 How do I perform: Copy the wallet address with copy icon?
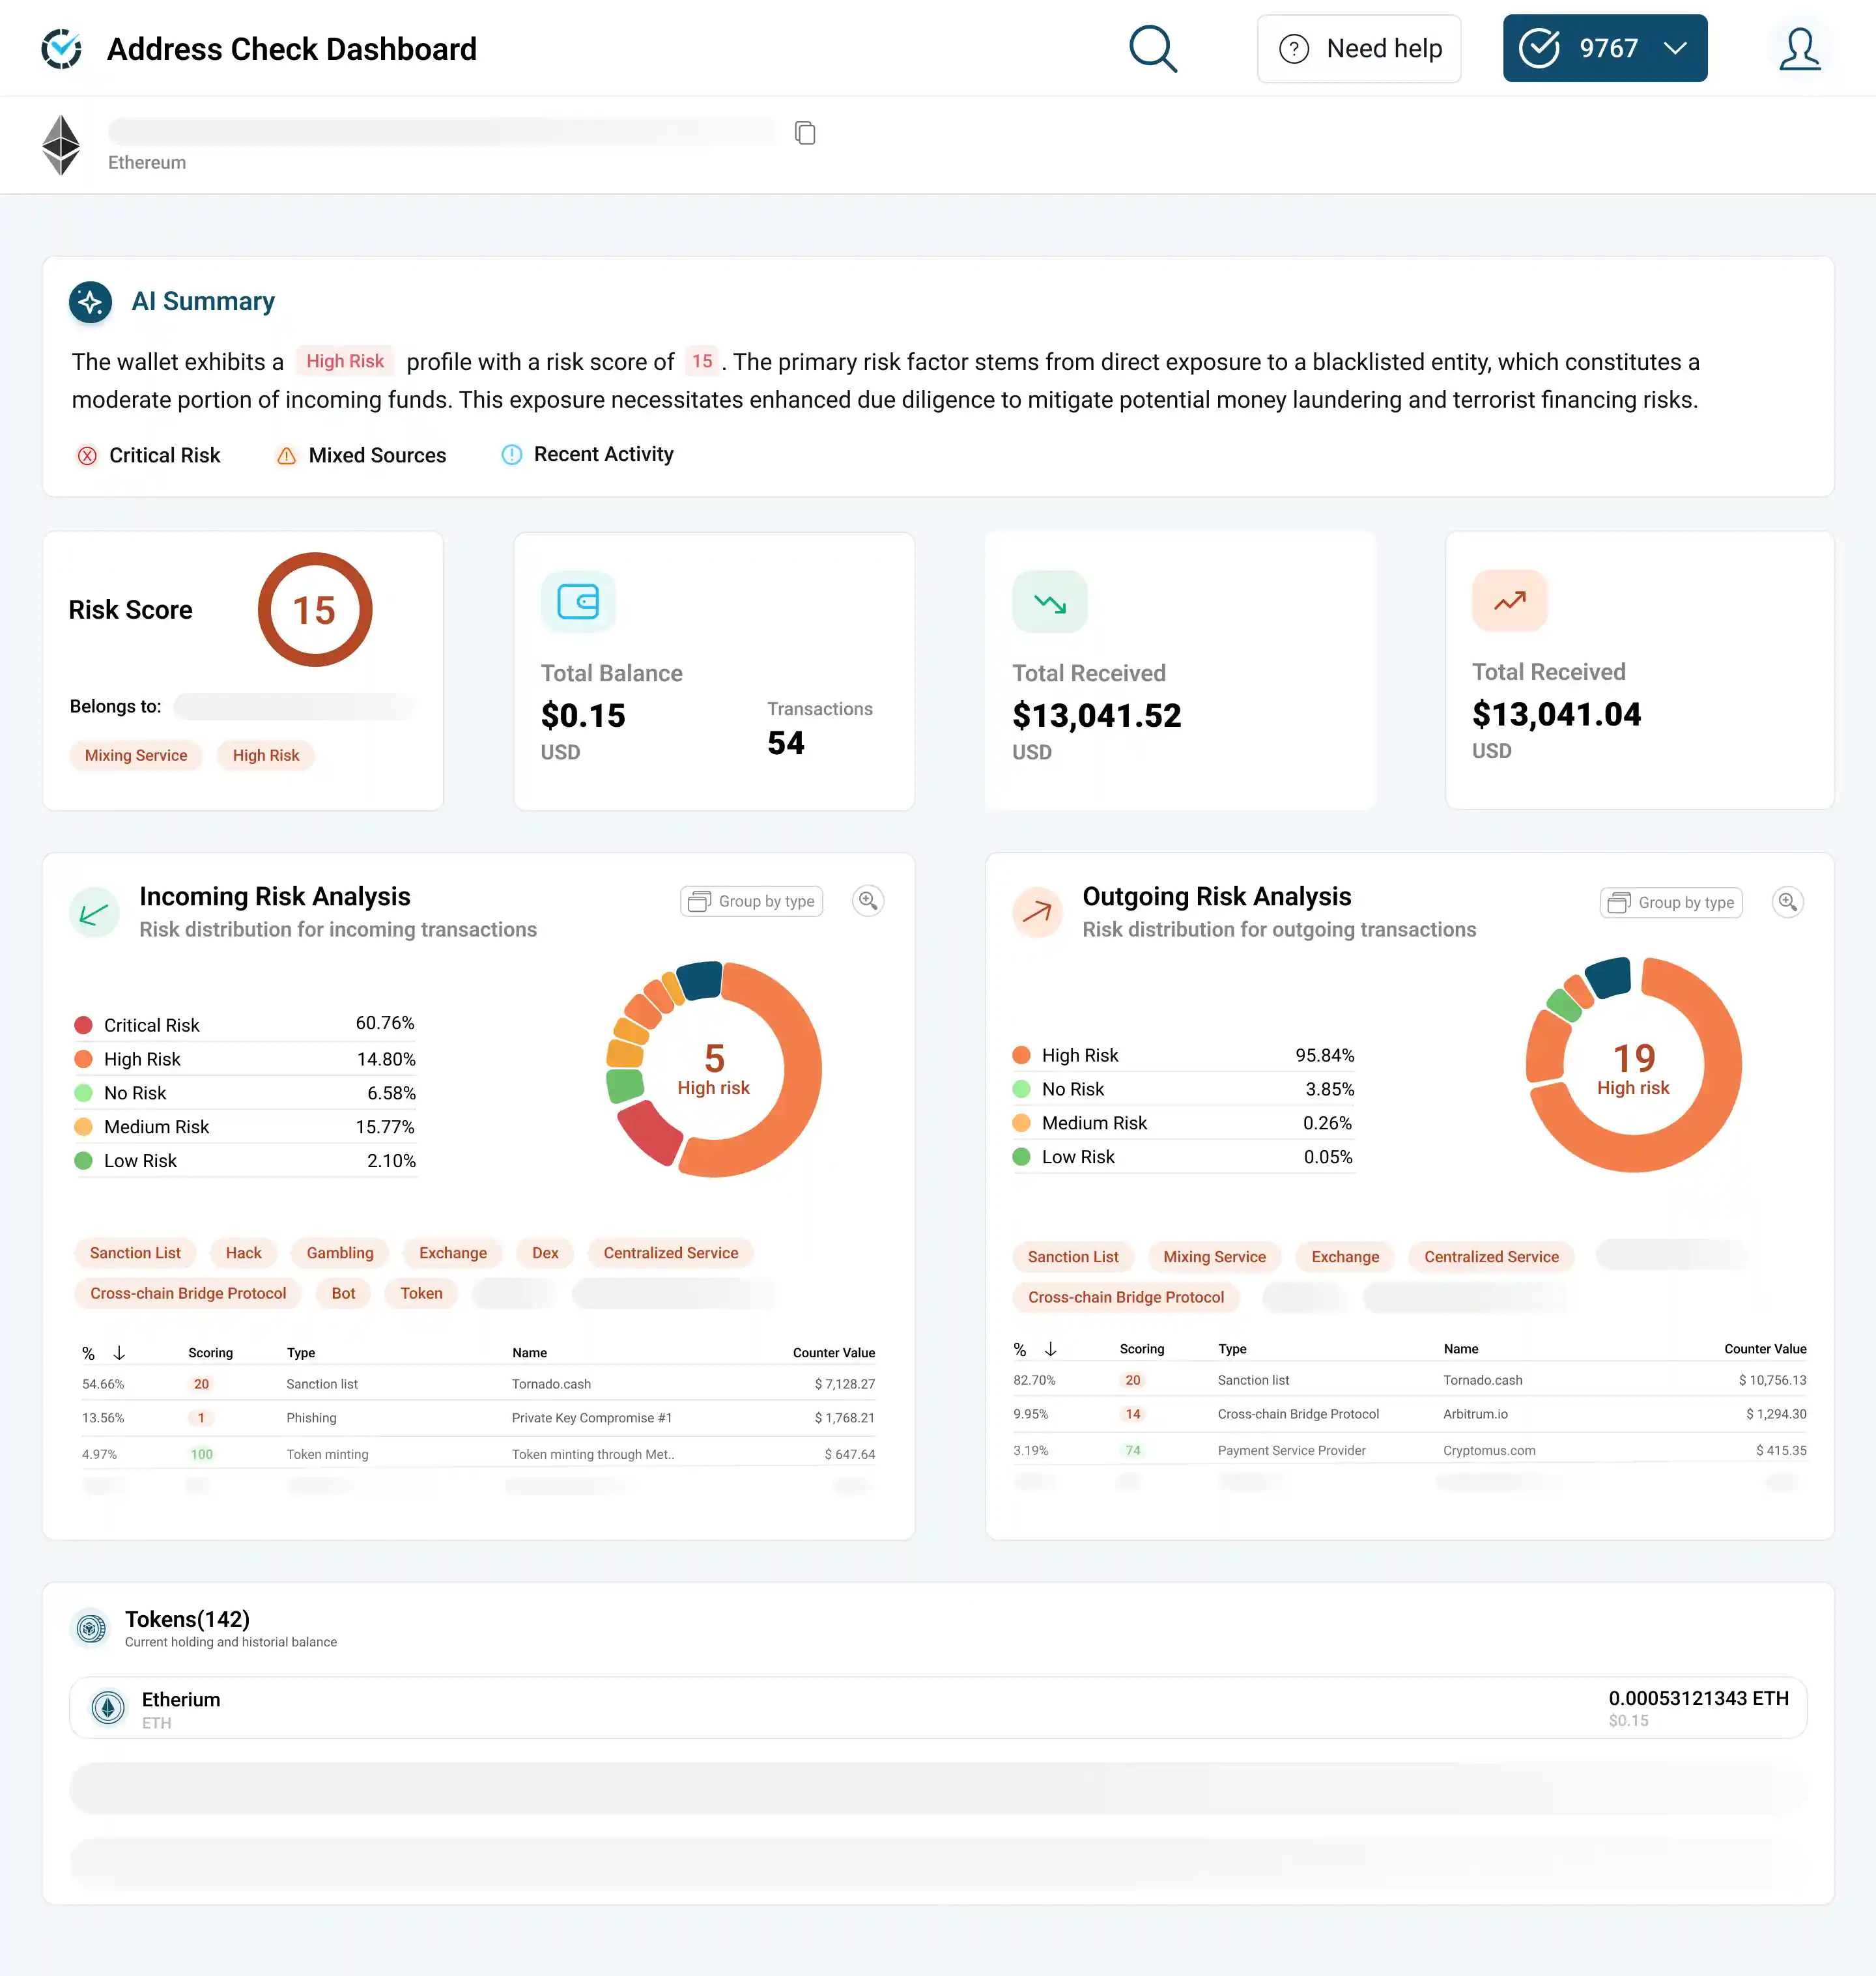804,133
